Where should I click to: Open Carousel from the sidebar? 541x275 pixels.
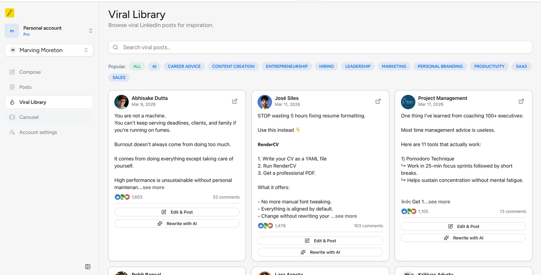pyautogui.click(x=29, y=117)
